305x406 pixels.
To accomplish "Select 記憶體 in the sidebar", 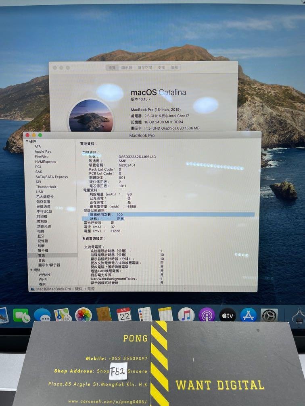I will click(x=42, y=241).
